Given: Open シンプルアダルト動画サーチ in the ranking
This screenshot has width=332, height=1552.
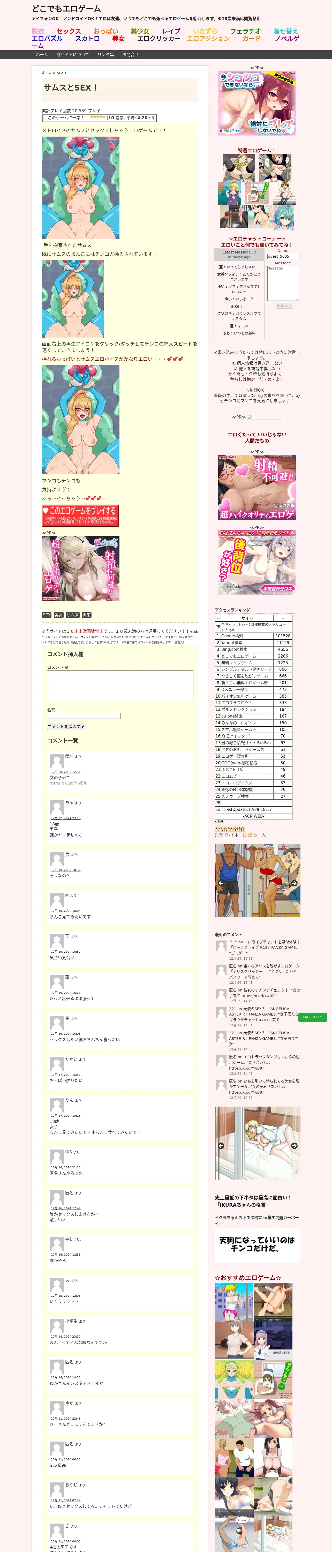Looking at the screenshot, I should pyautogui.click(x=246, y=669).
